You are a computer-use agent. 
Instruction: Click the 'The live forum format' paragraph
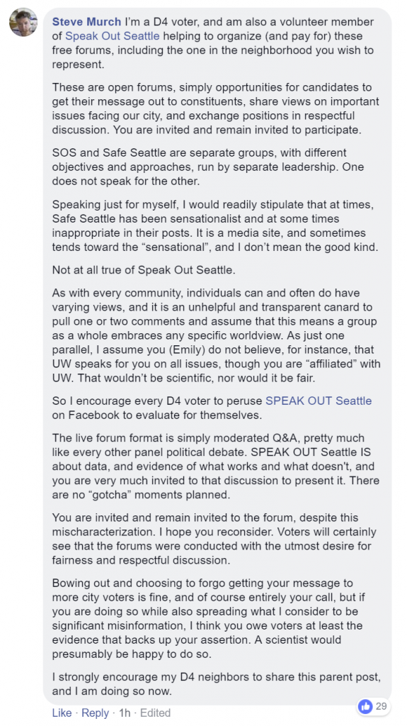215,467
